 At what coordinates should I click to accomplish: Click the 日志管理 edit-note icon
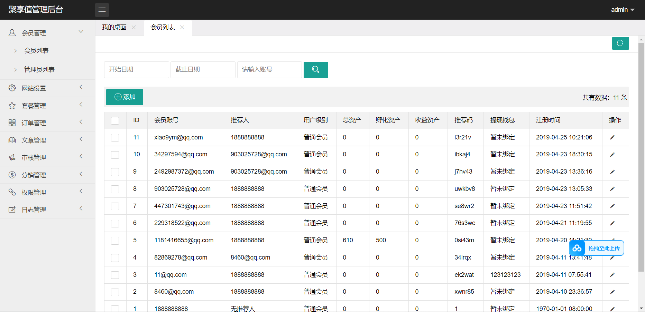(x=12, y=209)
